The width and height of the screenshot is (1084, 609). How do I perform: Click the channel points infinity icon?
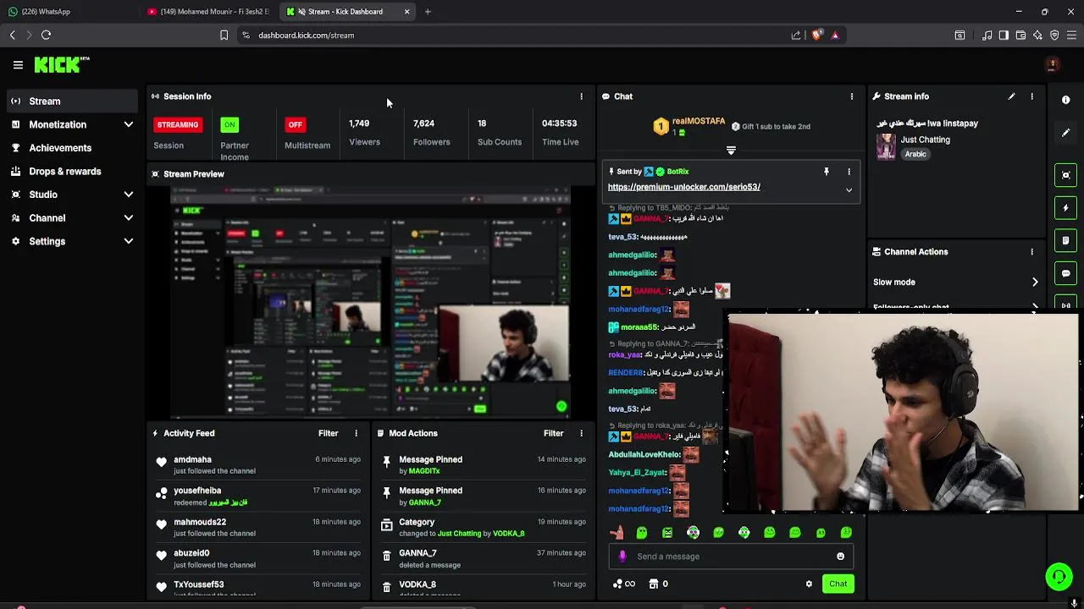[623, 584]
